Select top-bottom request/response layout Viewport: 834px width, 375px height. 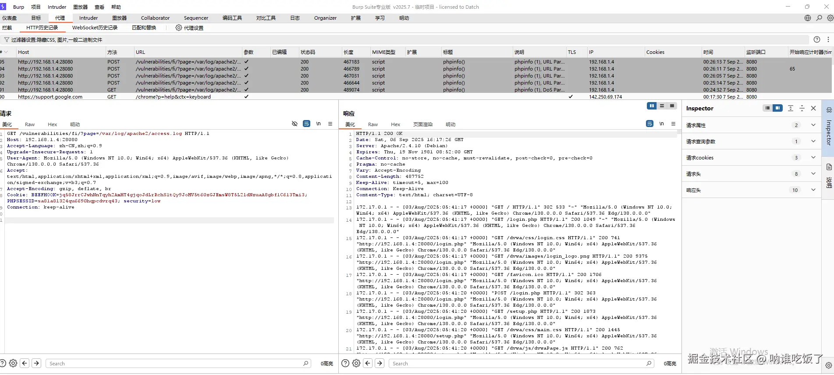pos(662,106)
